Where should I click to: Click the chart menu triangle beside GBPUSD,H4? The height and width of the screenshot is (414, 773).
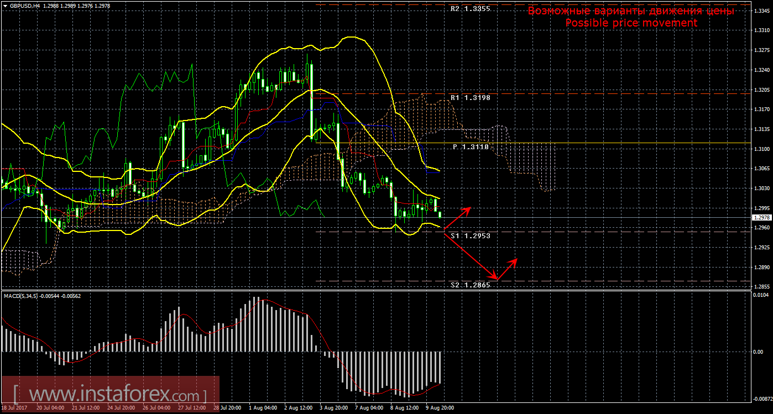(x=5, y=6)
